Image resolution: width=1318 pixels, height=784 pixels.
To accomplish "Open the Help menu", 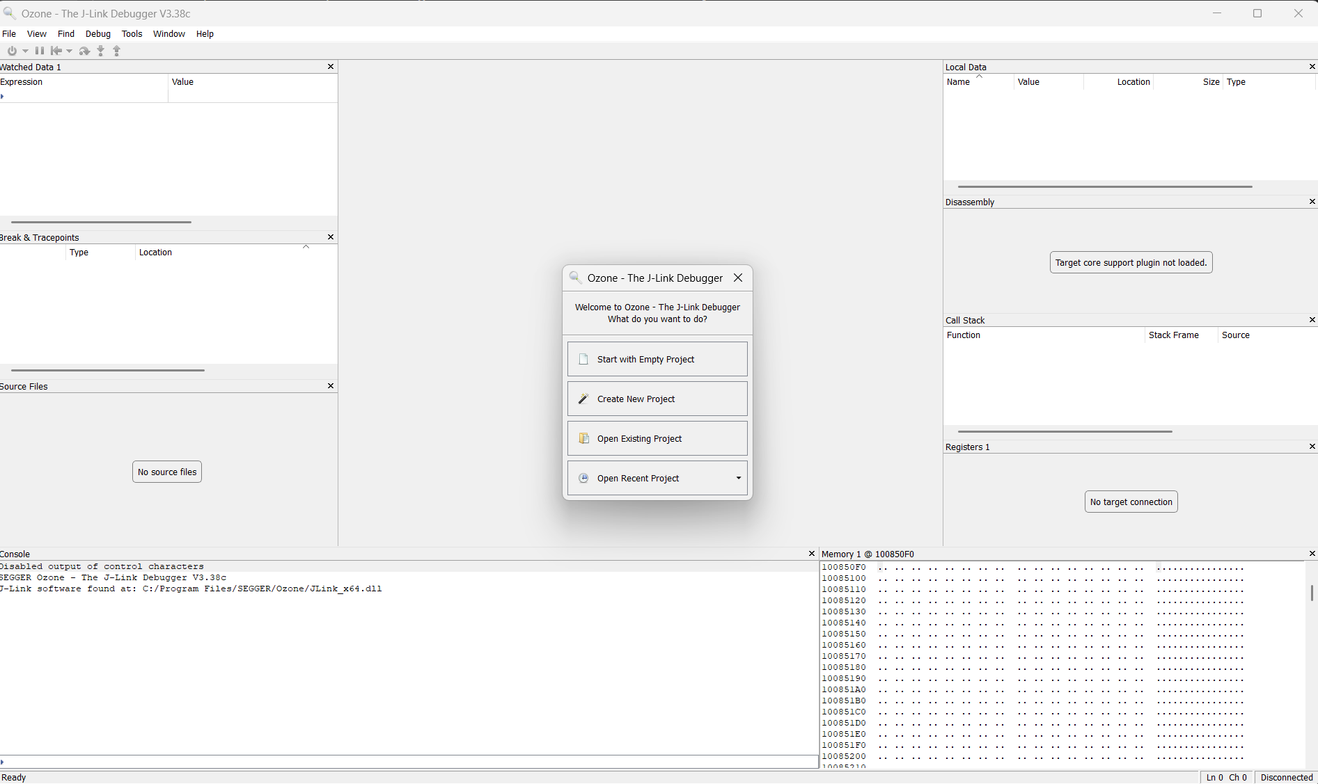I will tap(205, 33).
